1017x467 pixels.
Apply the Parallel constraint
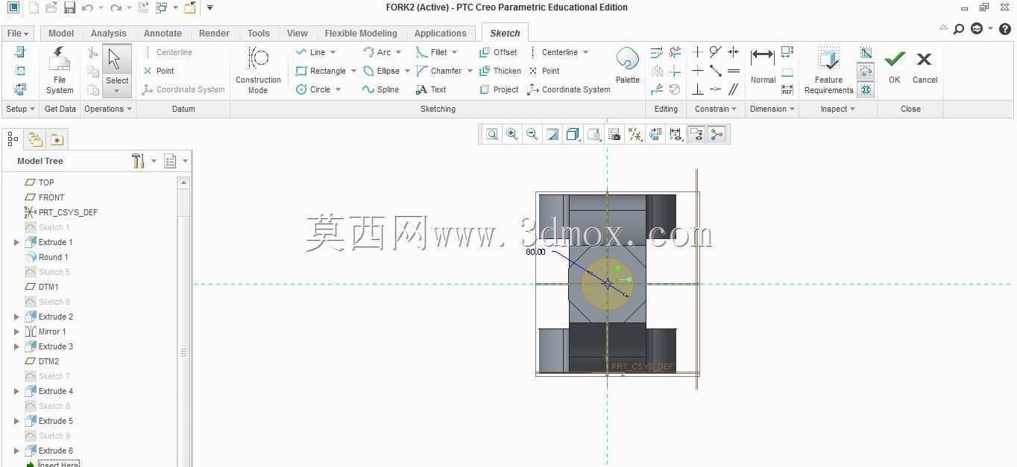pos(734,89)
